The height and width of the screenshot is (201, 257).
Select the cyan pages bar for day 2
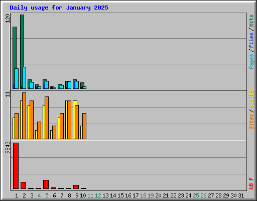point(24,78)
